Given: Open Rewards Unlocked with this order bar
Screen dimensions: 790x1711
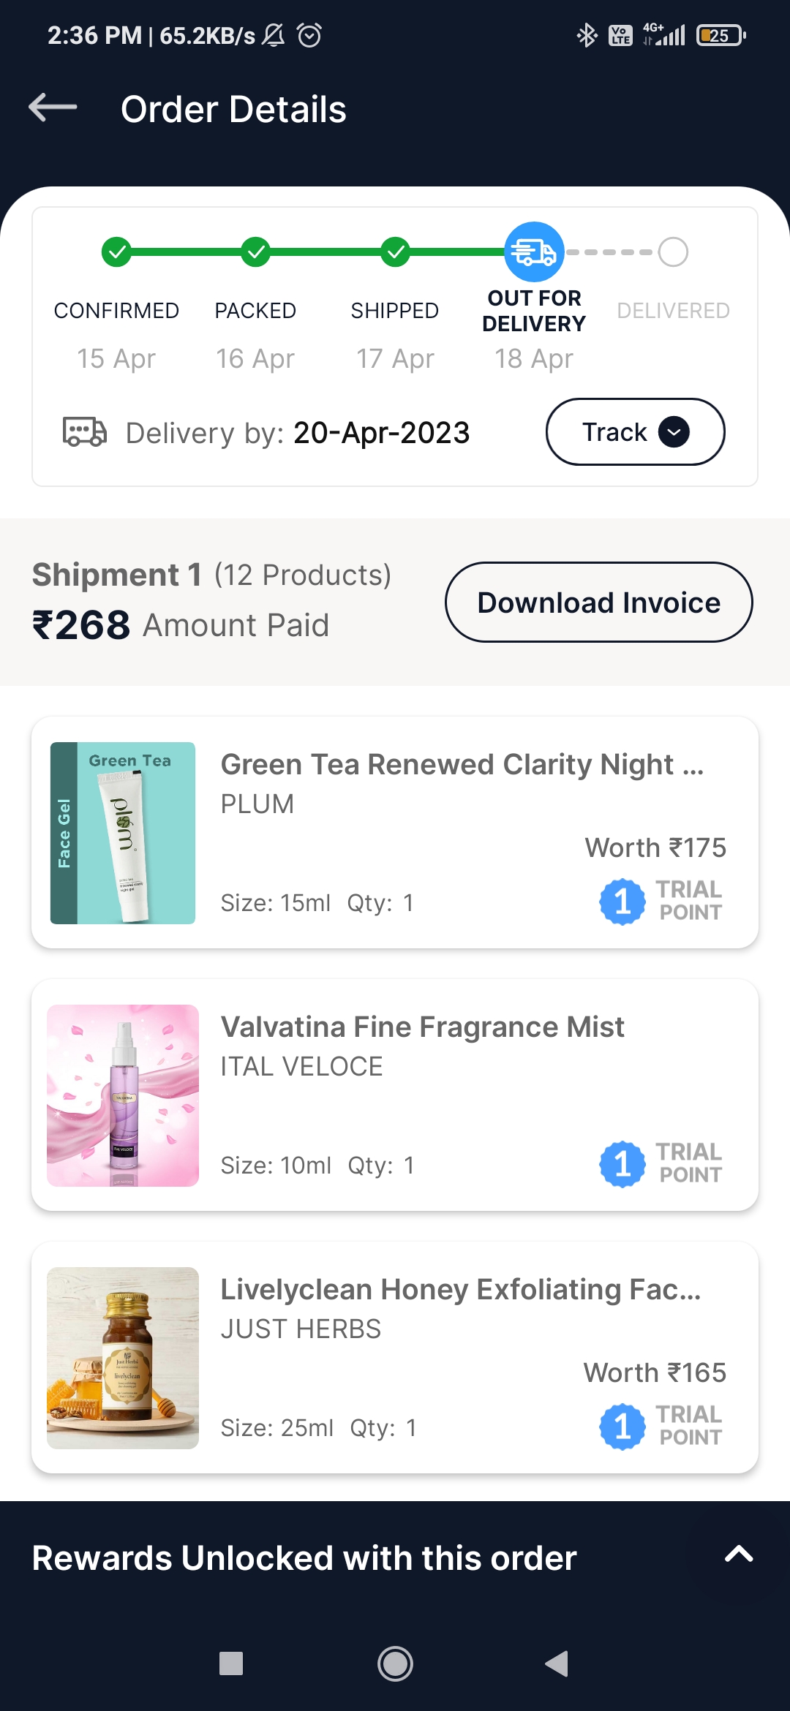Looking at the screenshot, I should point(304,1558).
